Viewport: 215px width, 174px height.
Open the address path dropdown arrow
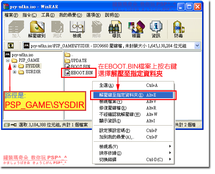[x=197, y=46]
